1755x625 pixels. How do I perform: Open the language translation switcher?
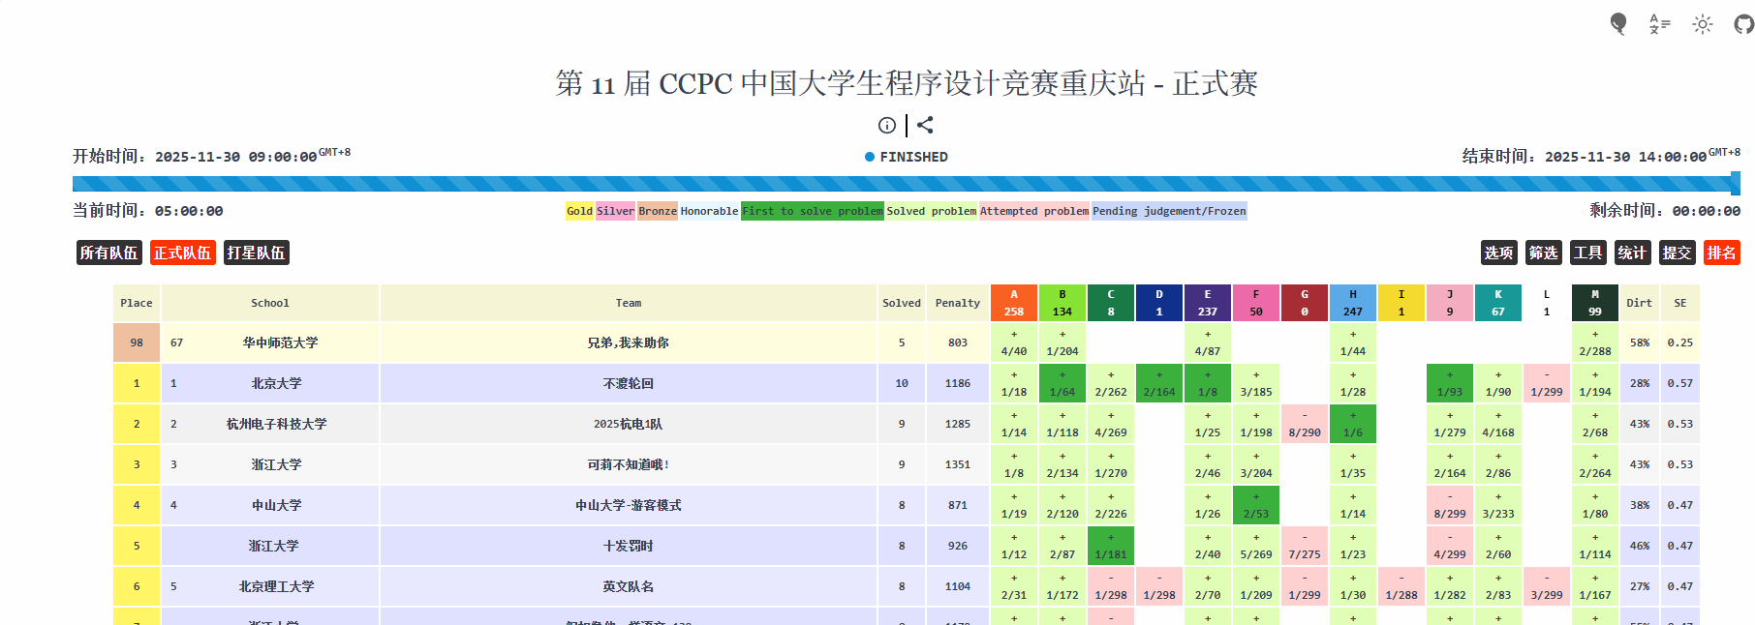(x=1659, y=24)
